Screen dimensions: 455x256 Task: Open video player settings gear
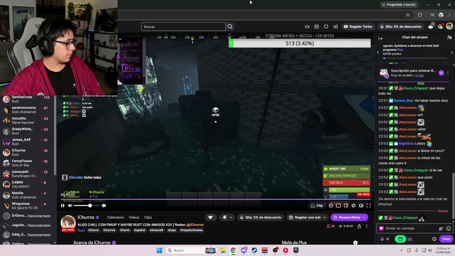(331, 206)
